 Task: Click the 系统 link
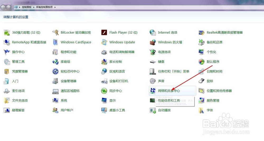point(64,100)
